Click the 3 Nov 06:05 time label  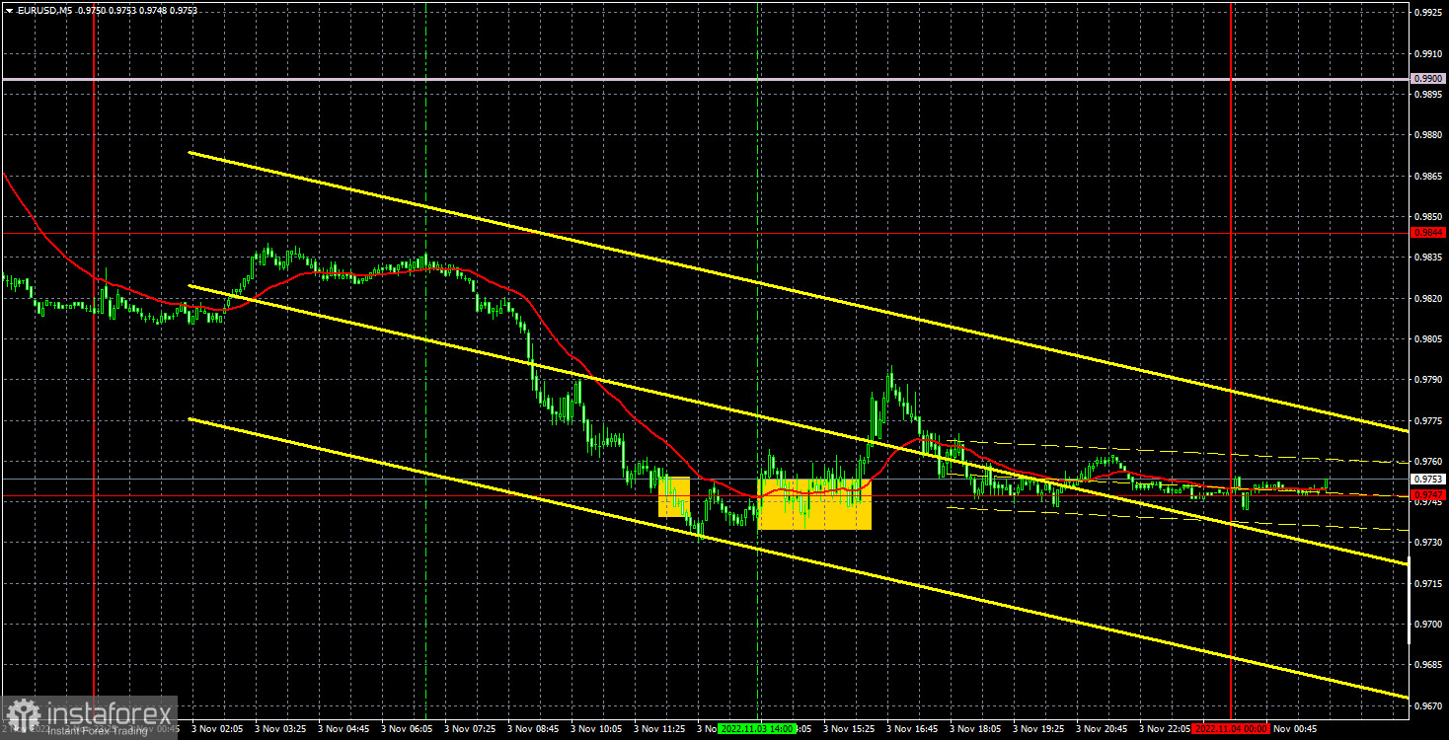(408, 729)
